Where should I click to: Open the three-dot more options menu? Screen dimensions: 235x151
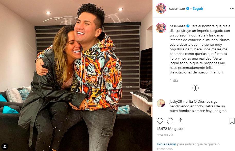[232, 8]
